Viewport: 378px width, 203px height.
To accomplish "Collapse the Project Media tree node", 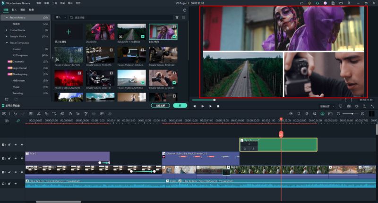I will point(7,17).
